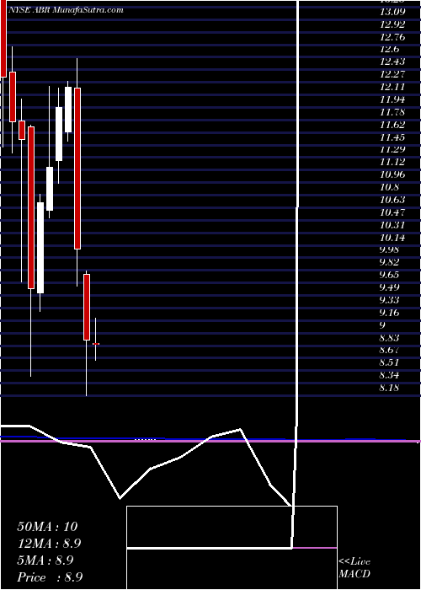Select the 12.11 price axis label
This screenshot has width=421, height=590.
click(392, 88)
